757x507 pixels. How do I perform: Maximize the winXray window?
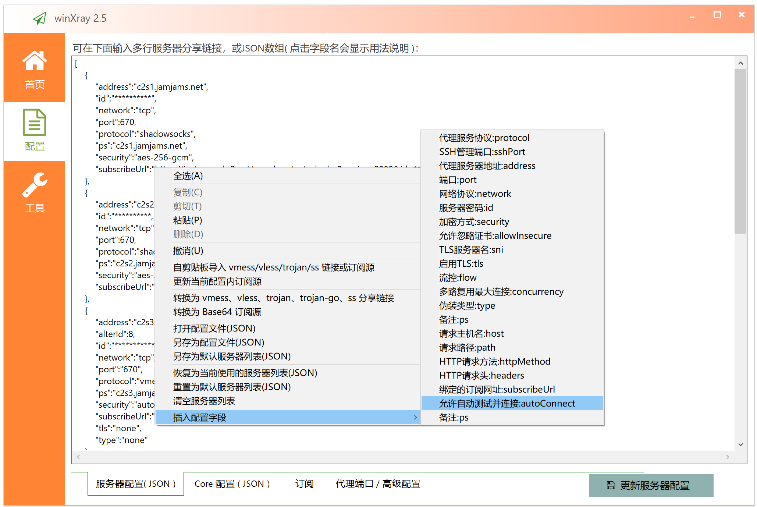(x=717, y=15)
